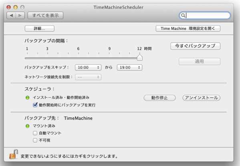Viewport: 240px width, 166px height.
Task: Click the 変更できないようにするにはカギをクリックします text
Action: coord(69,156)
